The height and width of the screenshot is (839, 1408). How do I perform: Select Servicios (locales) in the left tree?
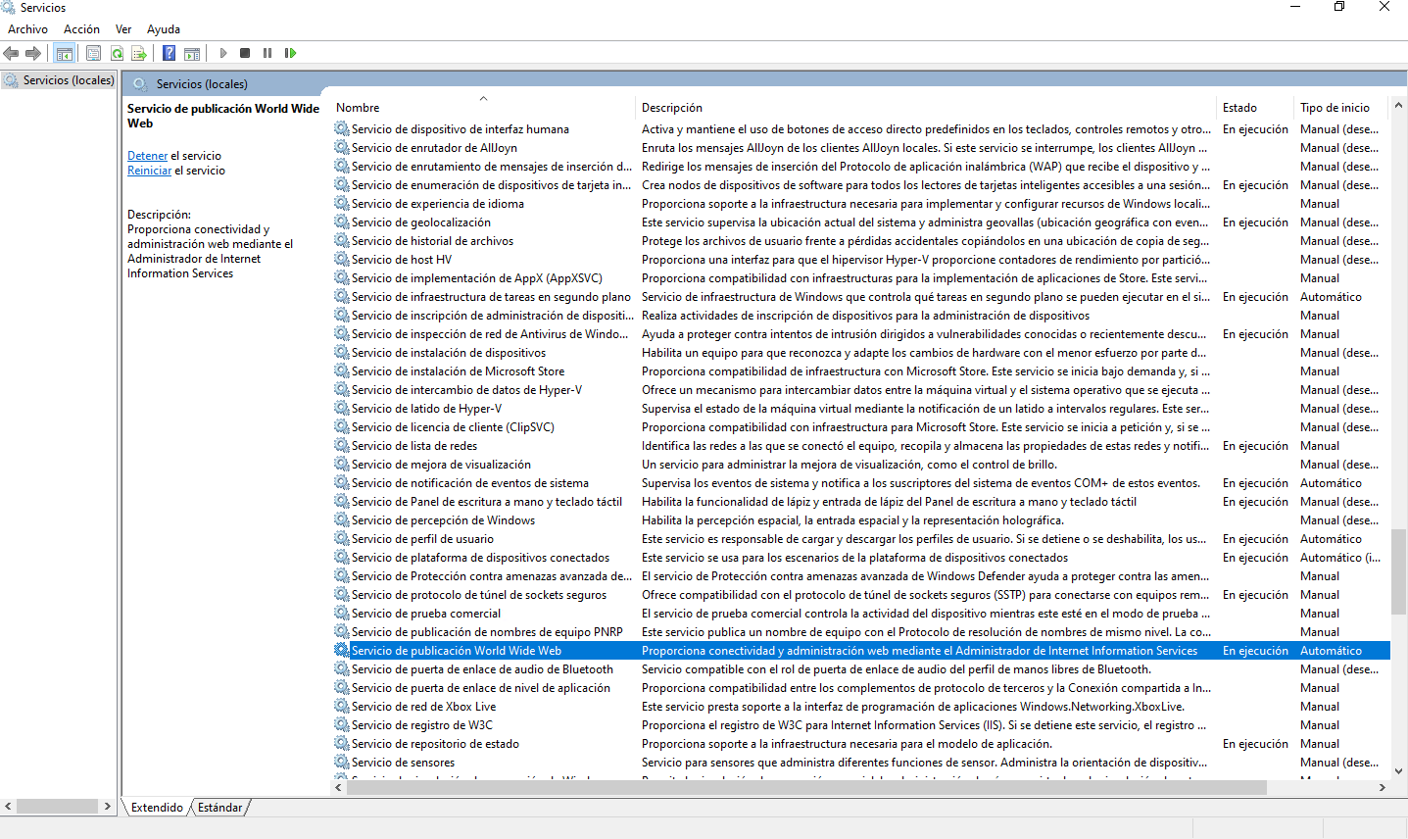[68, 80]
